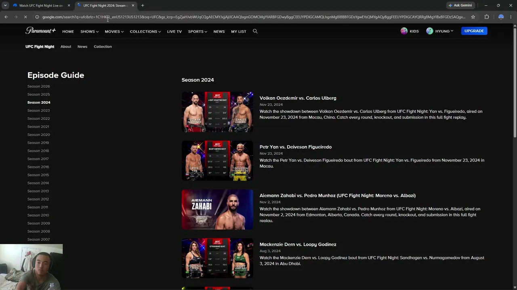Switch to the KIDS profile
The height and width of the screenshot is (290, 517).
click(x=410, y=31)
